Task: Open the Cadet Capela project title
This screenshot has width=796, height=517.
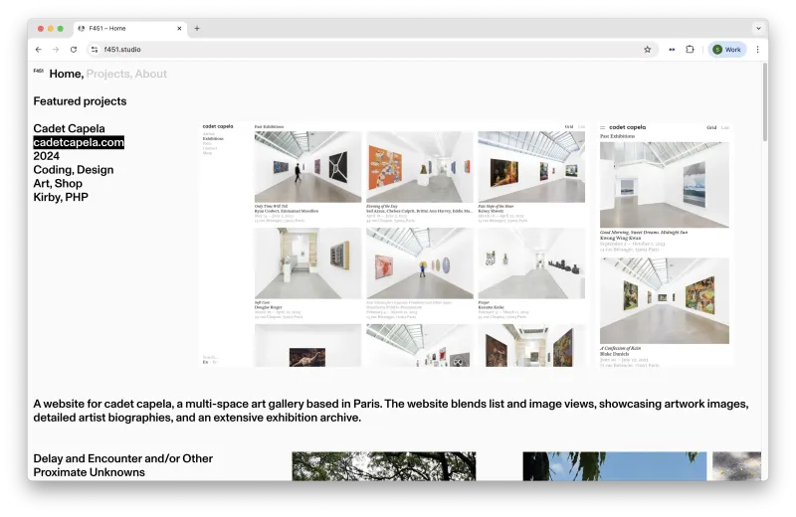Action: tap(69, 128)
